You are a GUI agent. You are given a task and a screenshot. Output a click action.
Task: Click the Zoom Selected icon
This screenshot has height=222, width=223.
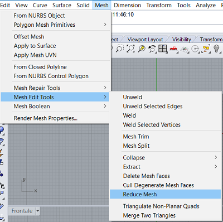click(x=142, y=49)
